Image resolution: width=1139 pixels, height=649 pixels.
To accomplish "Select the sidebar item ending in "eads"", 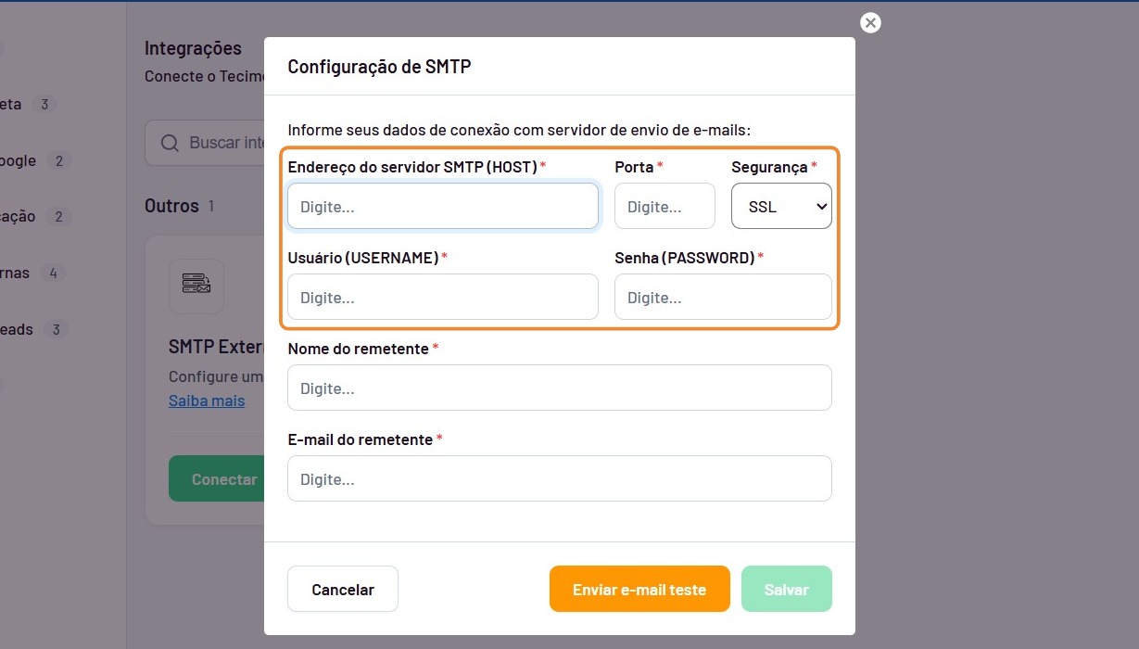I will [30, 329].
